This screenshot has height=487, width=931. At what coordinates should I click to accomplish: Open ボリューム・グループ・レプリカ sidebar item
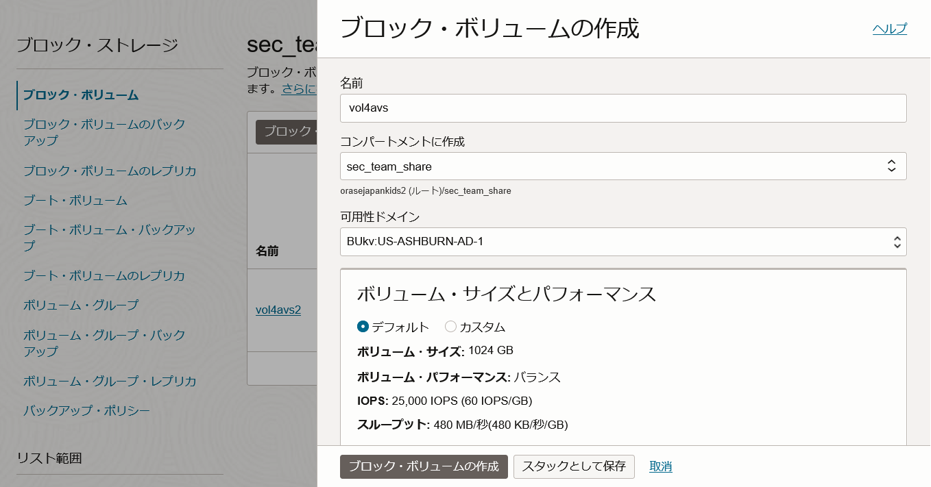[x=110, y=382]
